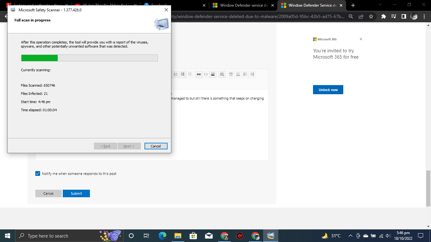The height and width of the screenshot is (242, 431).
Task: Add table row above icon
Action: [x=231, y=74]
